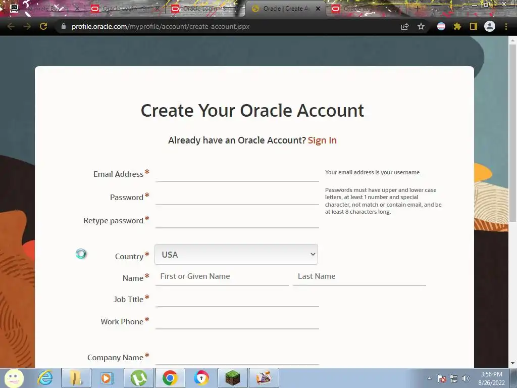This screenshot has width=517, height=388.
Task: Click the volume speaker tray icon
Action: tap(466, 378)
